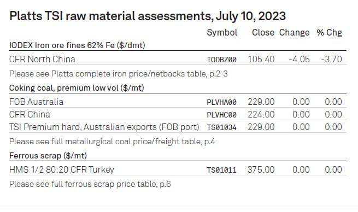This screenshot has width=358, height=212.
Task: Click the TS01011 symbol code
Action: [x=221, y=170]
